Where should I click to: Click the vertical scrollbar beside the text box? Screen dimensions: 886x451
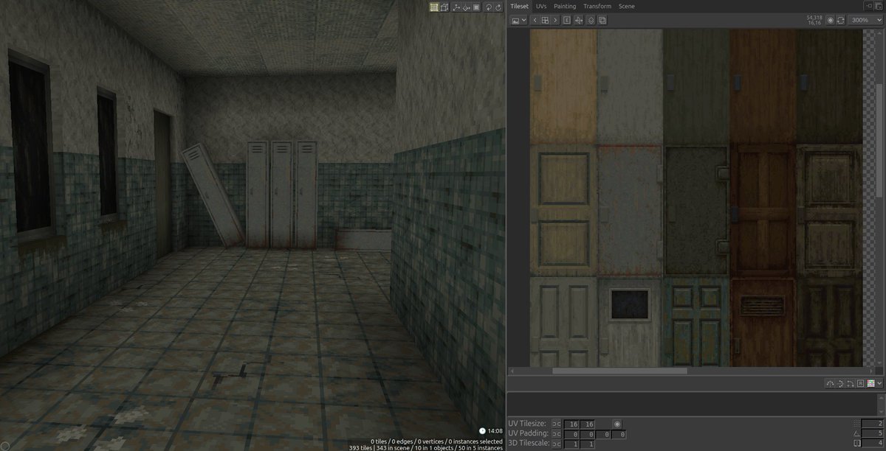click(881, 405)
